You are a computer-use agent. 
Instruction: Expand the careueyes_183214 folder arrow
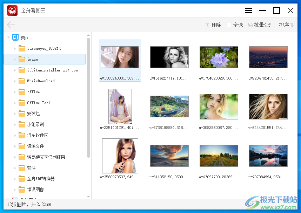tap(15, 48)
